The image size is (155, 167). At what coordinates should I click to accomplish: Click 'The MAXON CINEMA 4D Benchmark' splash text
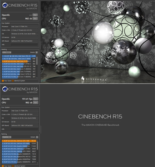click(100, 125)
